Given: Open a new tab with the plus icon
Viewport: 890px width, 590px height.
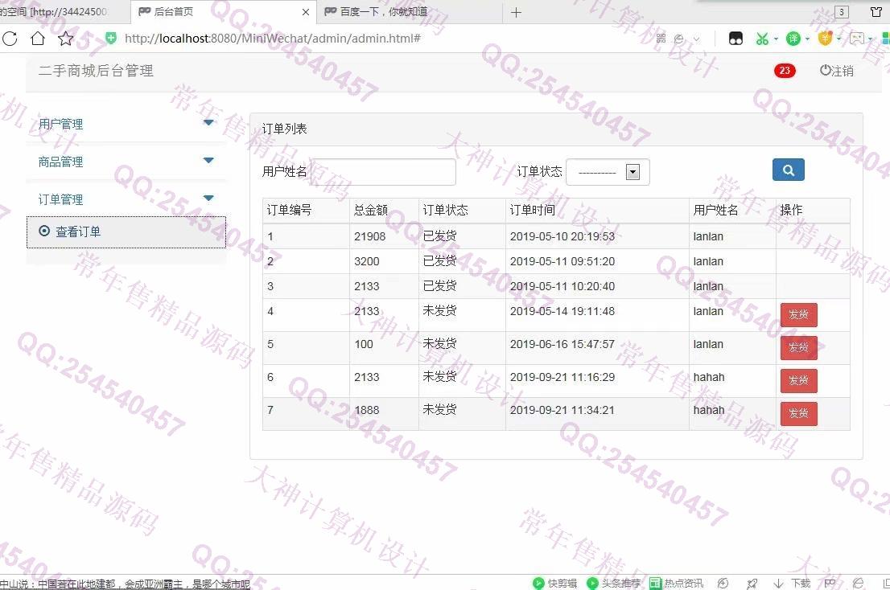Looking at the screenshot, I should pos(516,13).
